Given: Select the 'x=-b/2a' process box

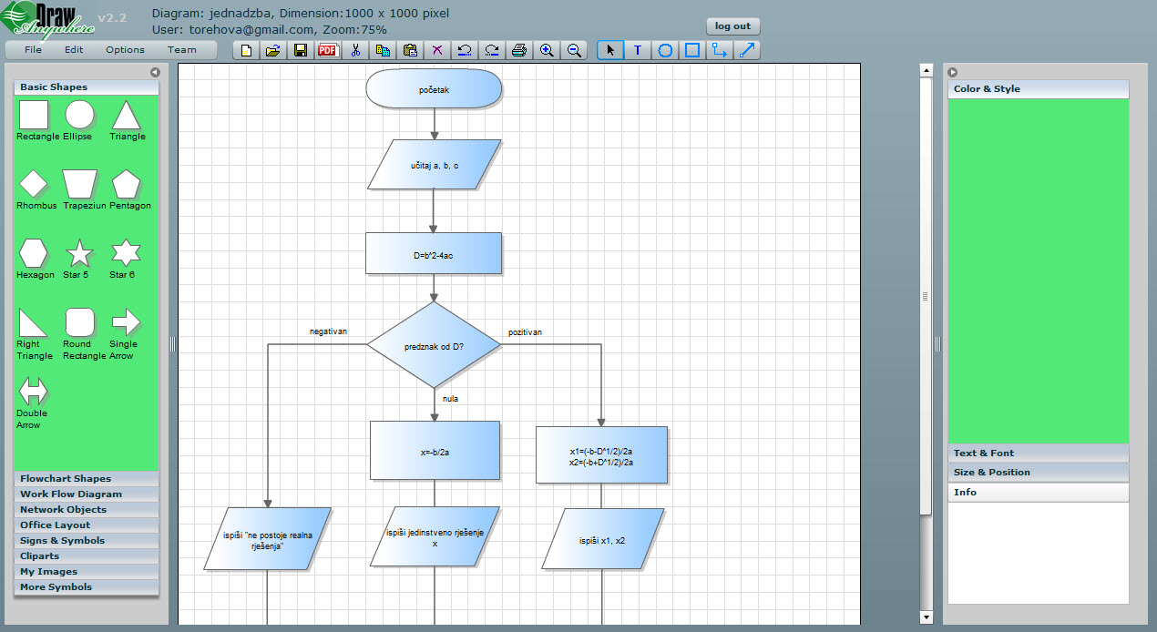Looking at the screenshot, I should 435,450.
